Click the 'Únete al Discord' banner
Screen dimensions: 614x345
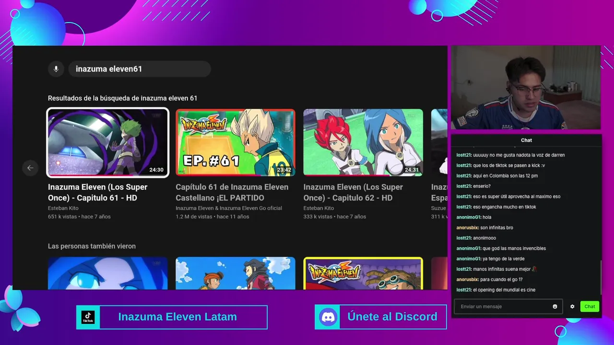tap(381, 317)
